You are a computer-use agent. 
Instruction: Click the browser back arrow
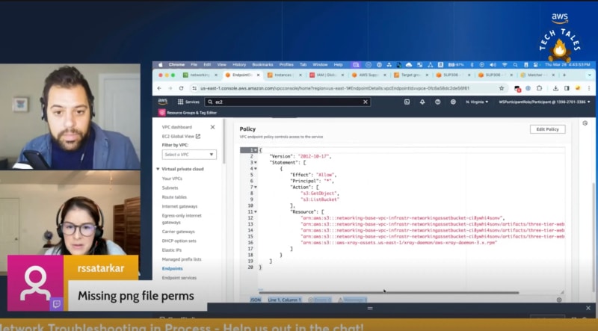click(159, 88)
